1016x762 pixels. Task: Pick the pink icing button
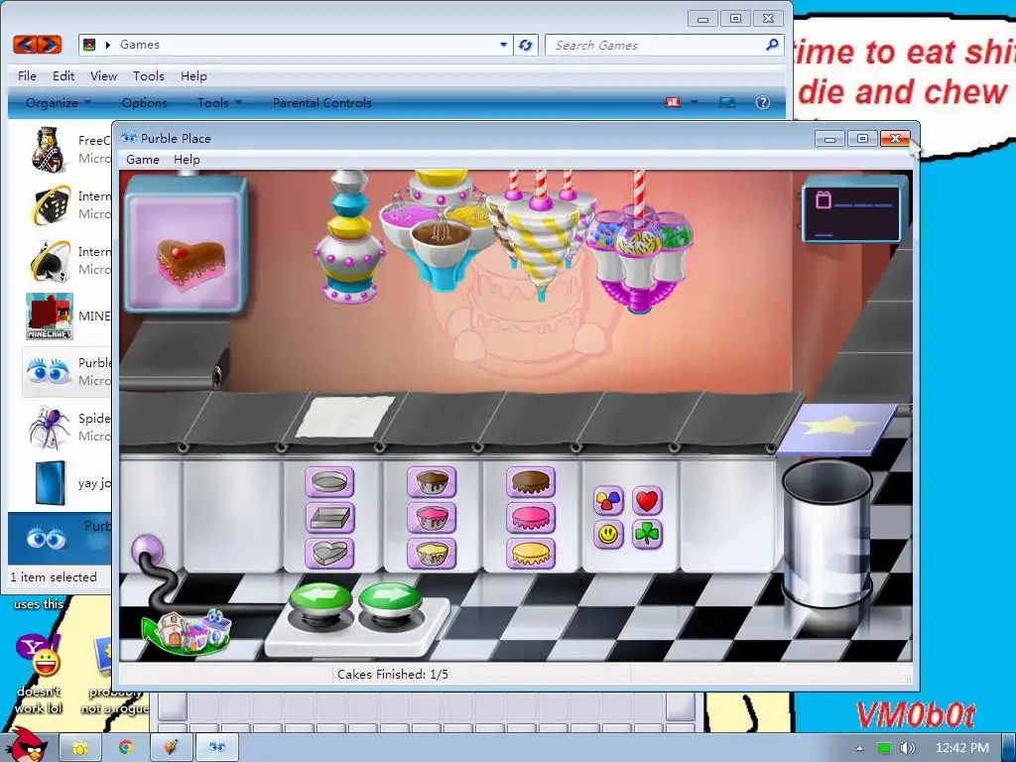pyautogui.click(x=531, y=518)
